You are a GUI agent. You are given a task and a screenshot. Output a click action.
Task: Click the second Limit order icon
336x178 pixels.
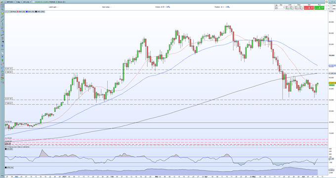coord(292,8)
